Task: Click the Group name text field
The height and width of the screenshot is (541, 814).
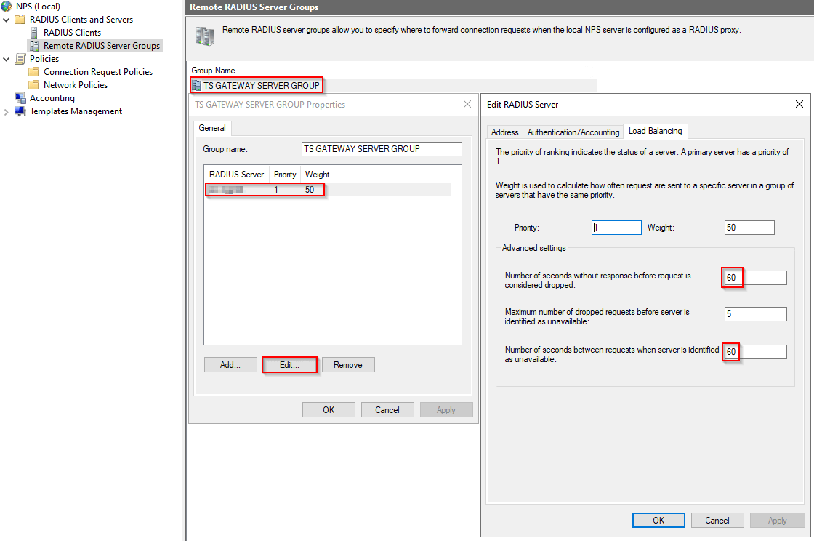Action: [x=382, y=149]
